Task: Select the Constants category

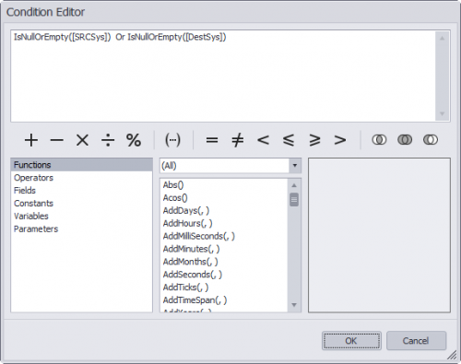Action: coord(82,204)
